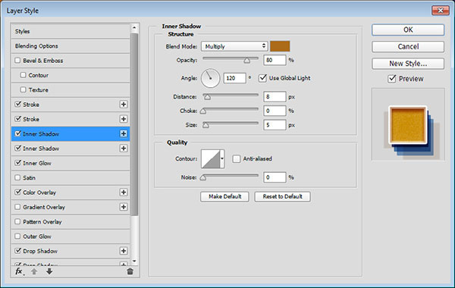Select the Gradient Overlay row label
The height and width of the screenshot is (288, 455).
point(44,207)
